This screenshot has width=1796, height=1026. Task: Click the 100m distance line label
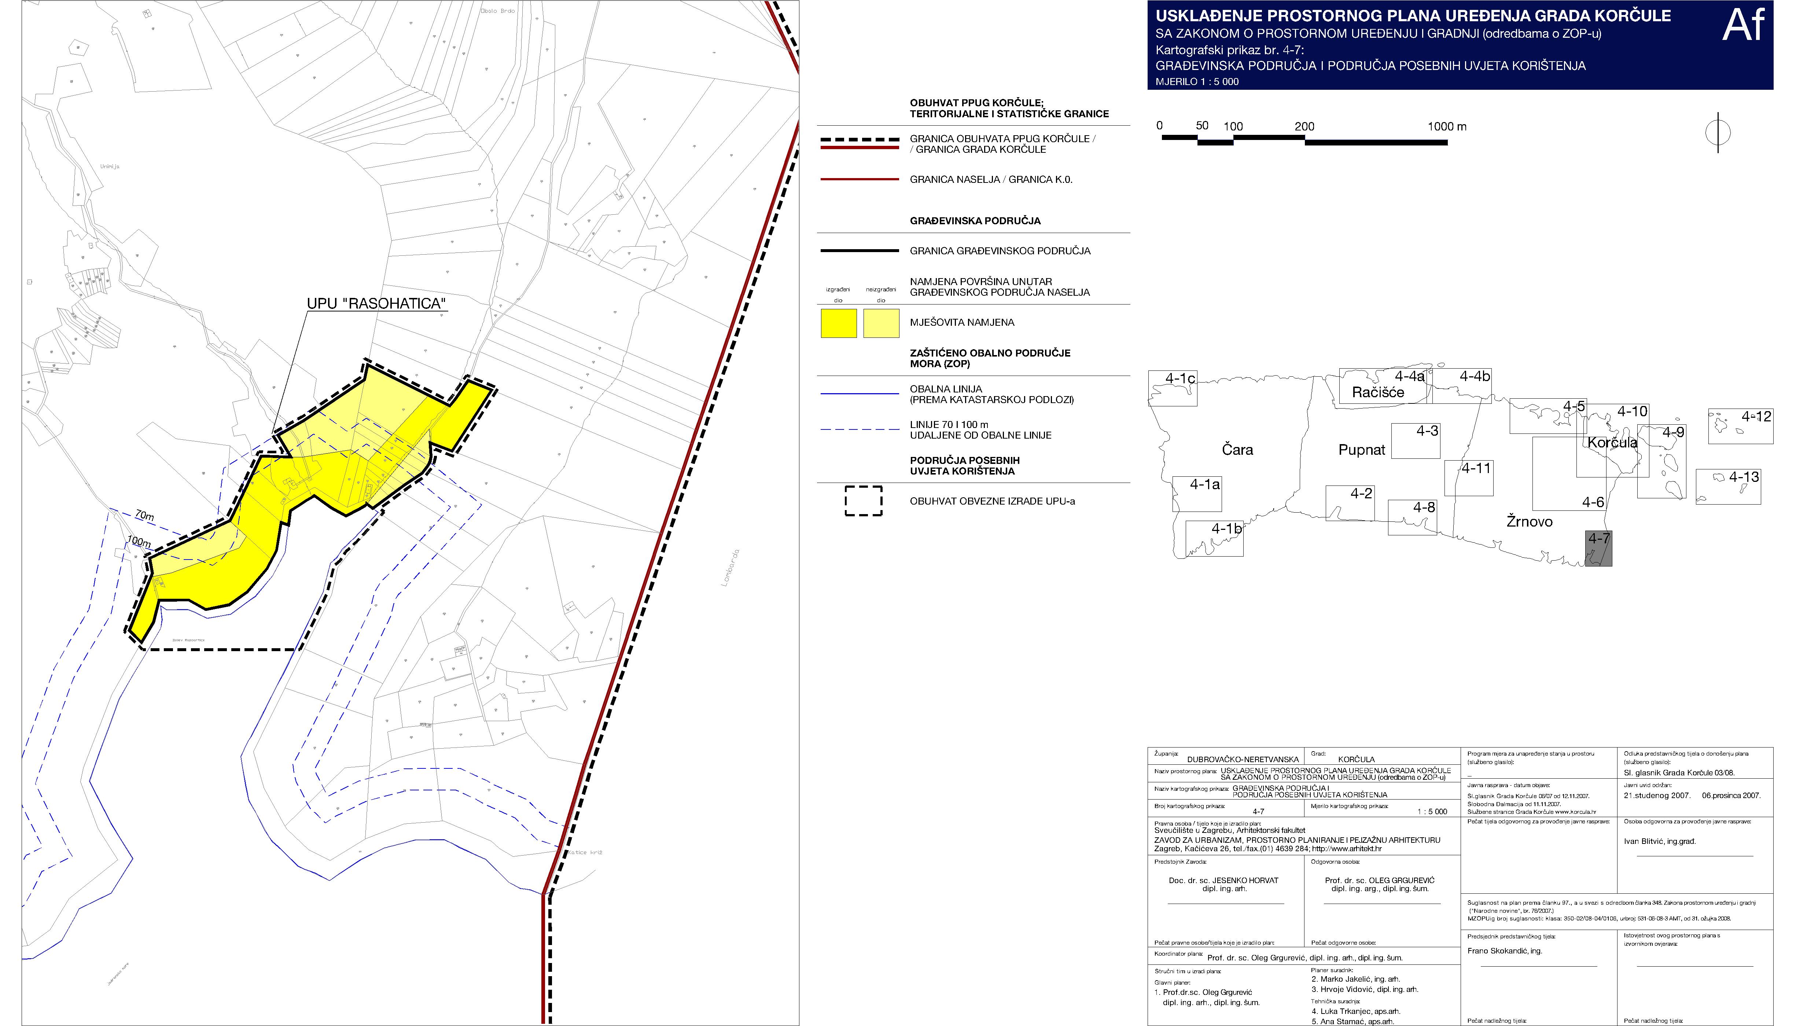point(139,542)
